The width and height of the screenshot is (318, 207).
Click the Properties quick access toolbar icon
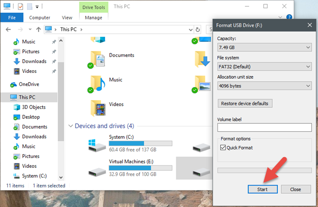tap(20, 7)
